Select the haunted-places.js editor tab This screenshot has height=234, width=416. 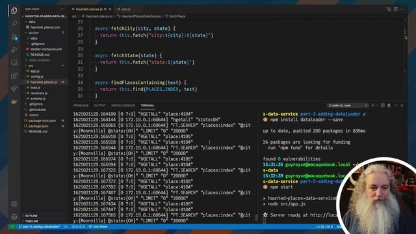coord(89,9)
